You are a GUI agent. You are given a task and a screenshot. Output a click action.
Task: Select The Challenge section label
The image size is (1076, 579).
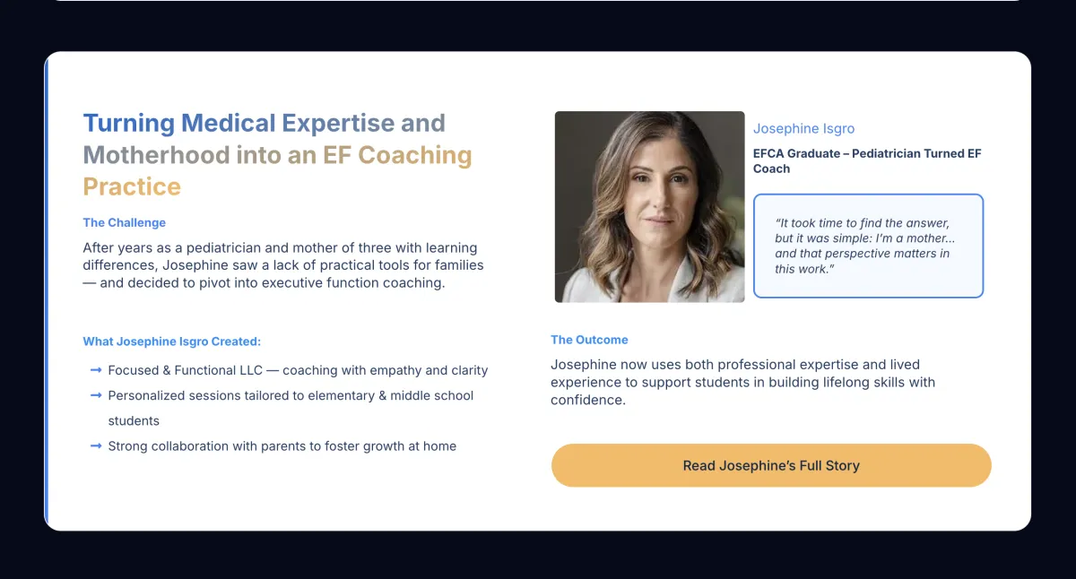tap(124, 222)
